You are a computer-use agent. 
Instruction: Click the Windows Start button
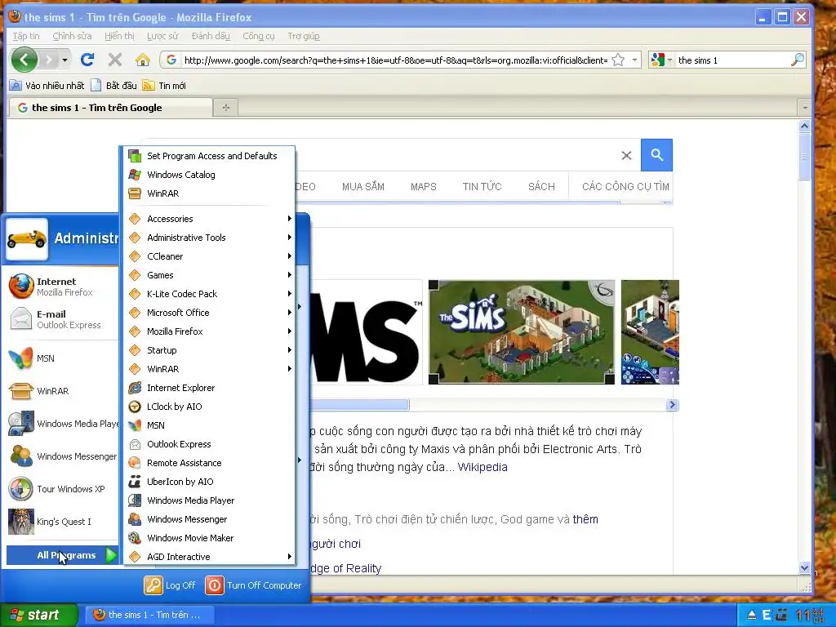[x=39, y=615]
